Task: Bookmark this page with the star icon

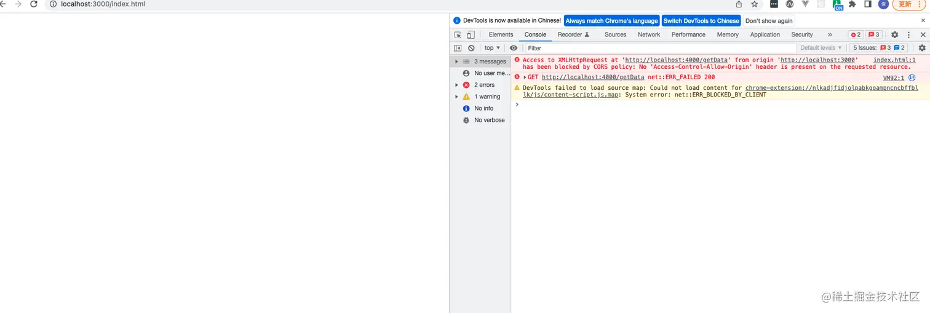Action: pos(755,4)
